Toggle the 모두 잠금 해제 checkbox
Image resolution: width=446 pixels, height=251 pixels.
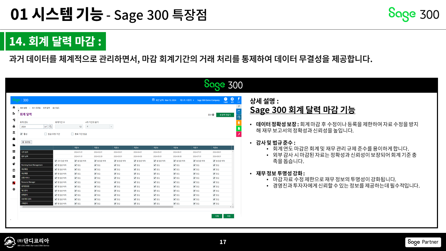[x=56, y=161]
